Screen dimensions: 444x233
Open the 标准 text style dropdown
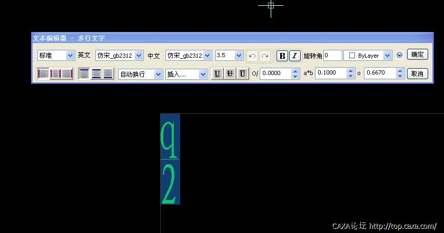click(x=70, y=56)
